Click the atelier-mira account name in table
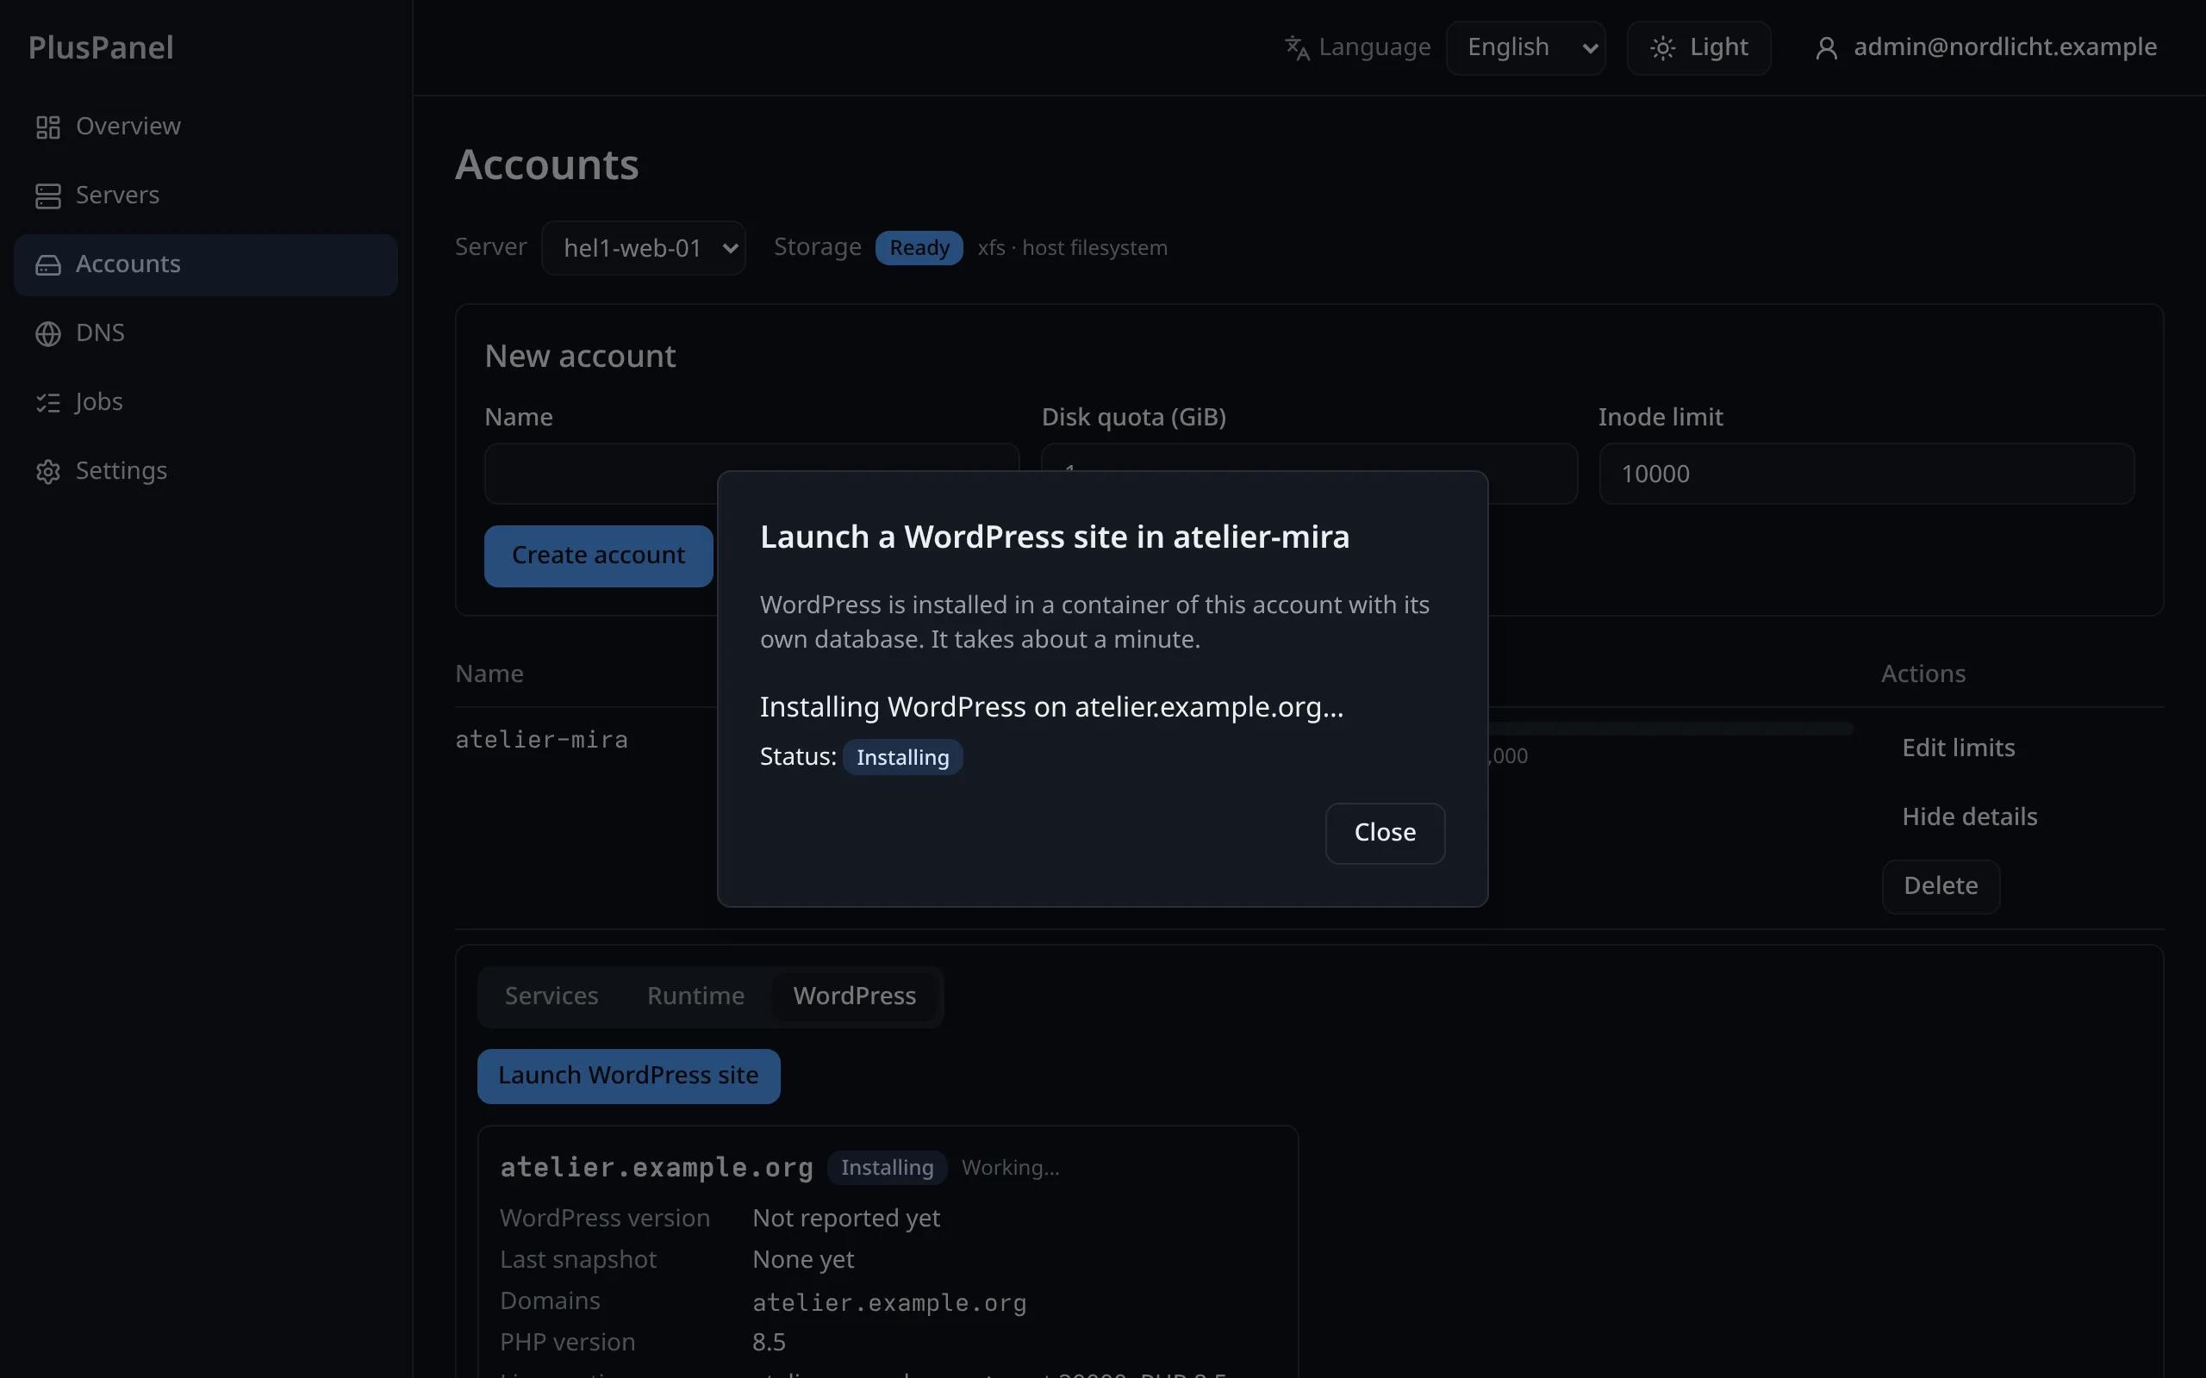This screenshot has height=1378, width=2206. coord(541,740)
